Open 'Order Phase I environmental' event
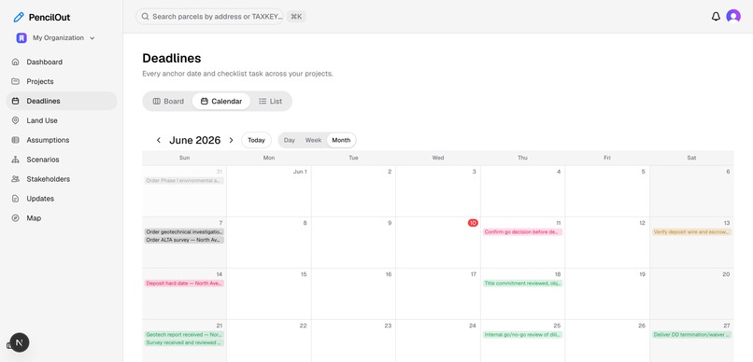Screen dimensions: 753x362 point(184,181)
